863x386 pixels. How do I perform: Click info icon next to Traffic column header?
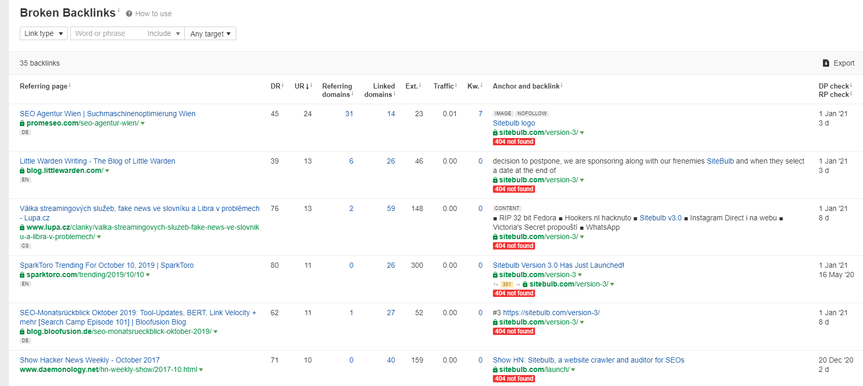456,85
